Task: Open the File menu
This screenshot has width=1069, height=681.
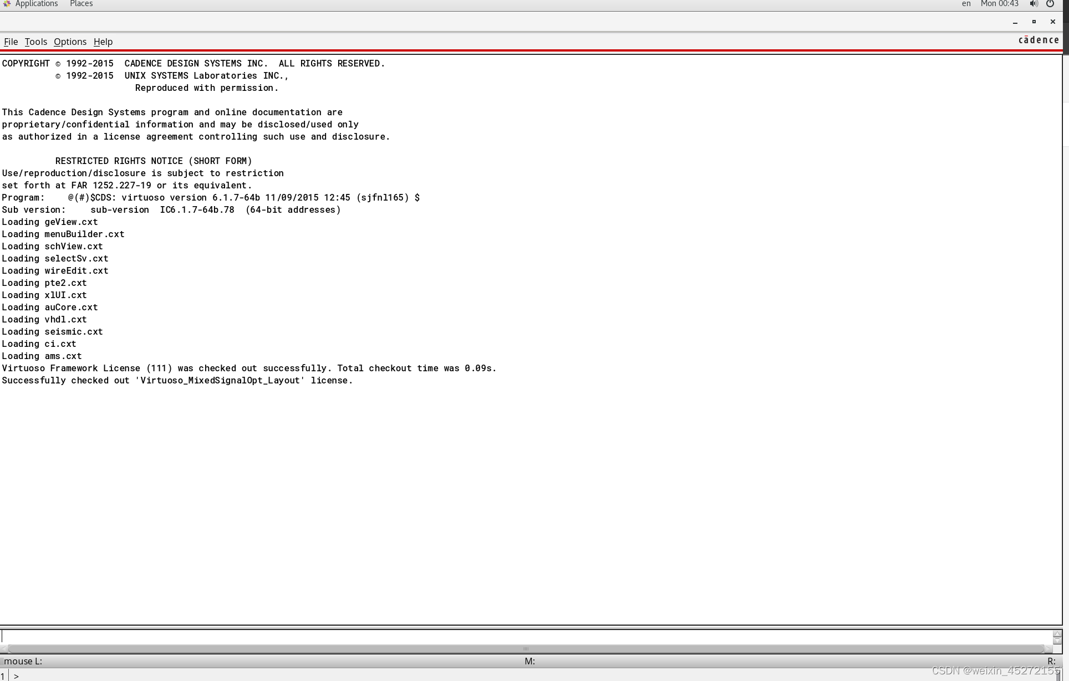Action: point(11,42)
